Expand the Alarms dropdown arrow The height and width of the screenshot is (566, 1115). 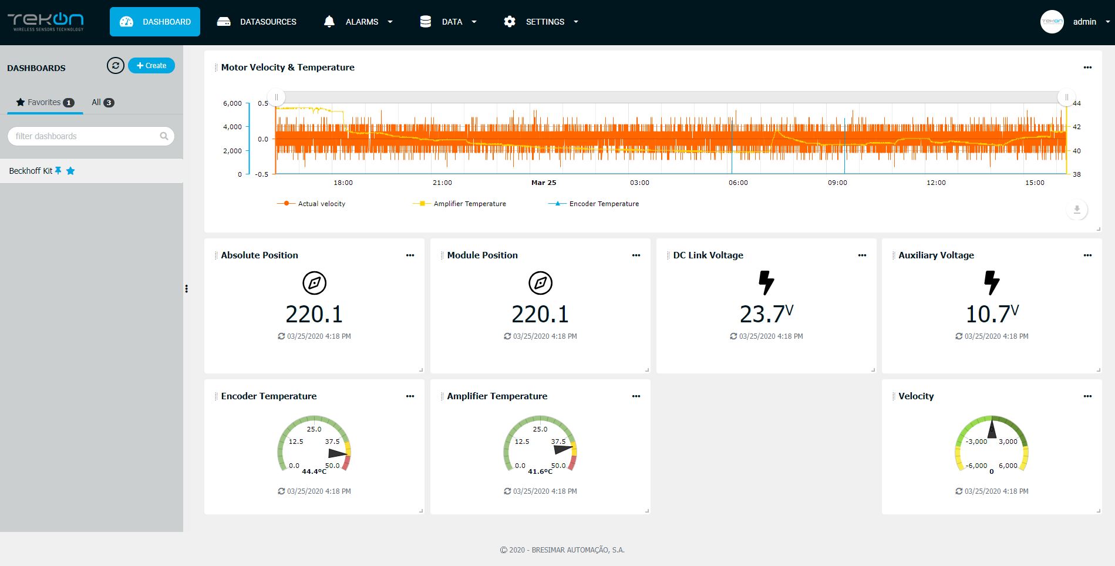point(390,22)
